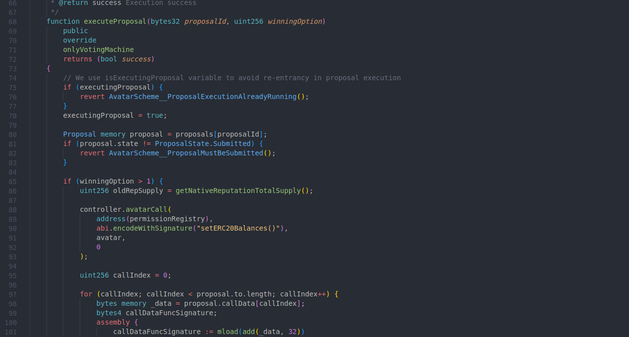Viewport: 629px width, 337px height.
Task: Click AvatarScheme__ProposalExecutionAlreadyRunning error name
Action: click(203, 96)
